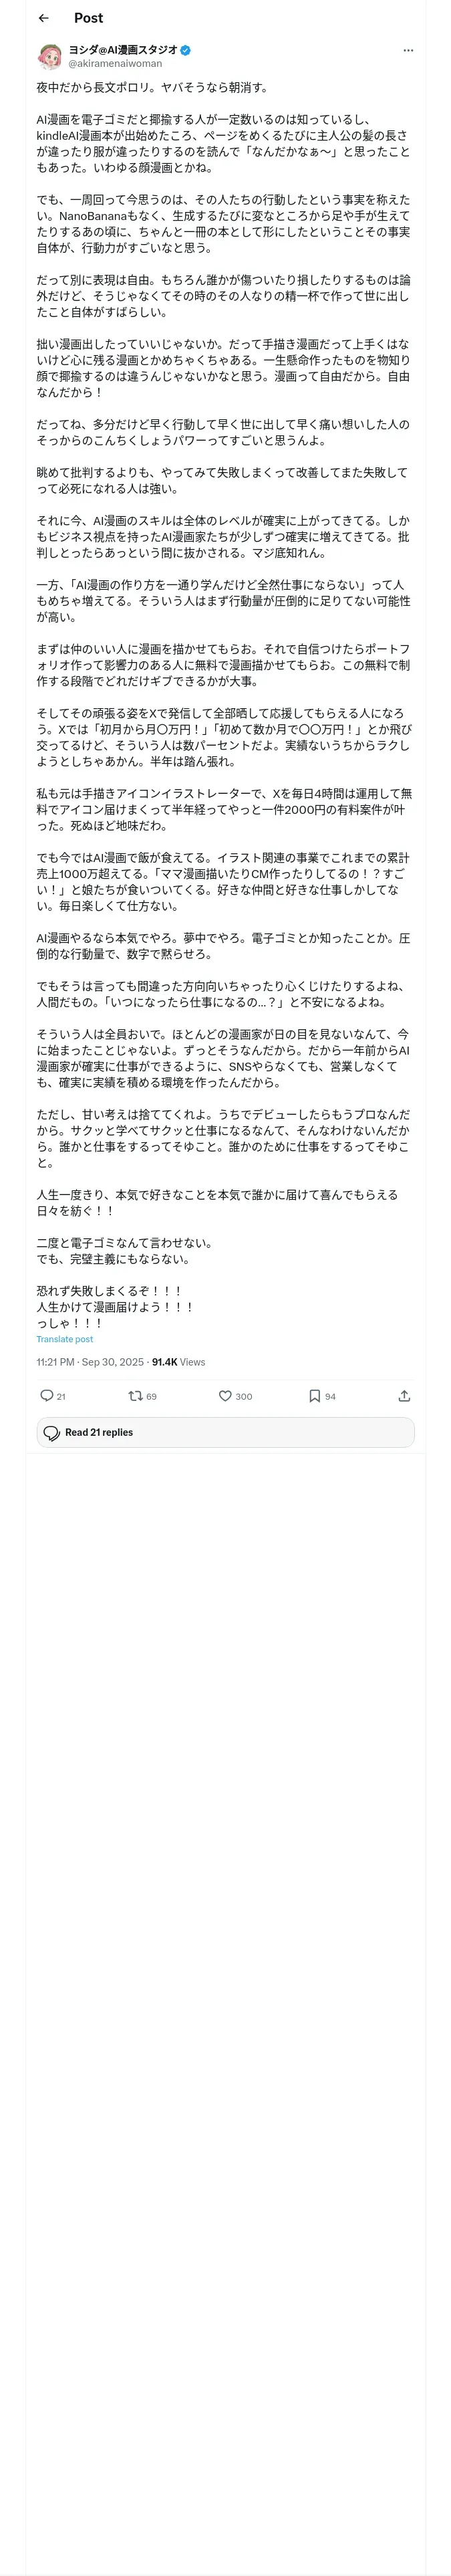Open the author's profile avatar

pyautogui.click(x=50, y=56)
